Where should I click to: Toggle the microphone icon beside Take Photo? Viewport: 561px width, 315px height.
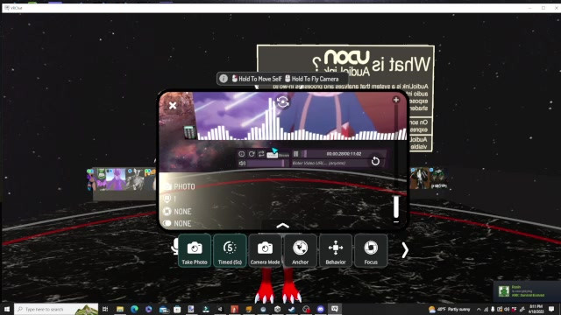(x=174, y=247)
